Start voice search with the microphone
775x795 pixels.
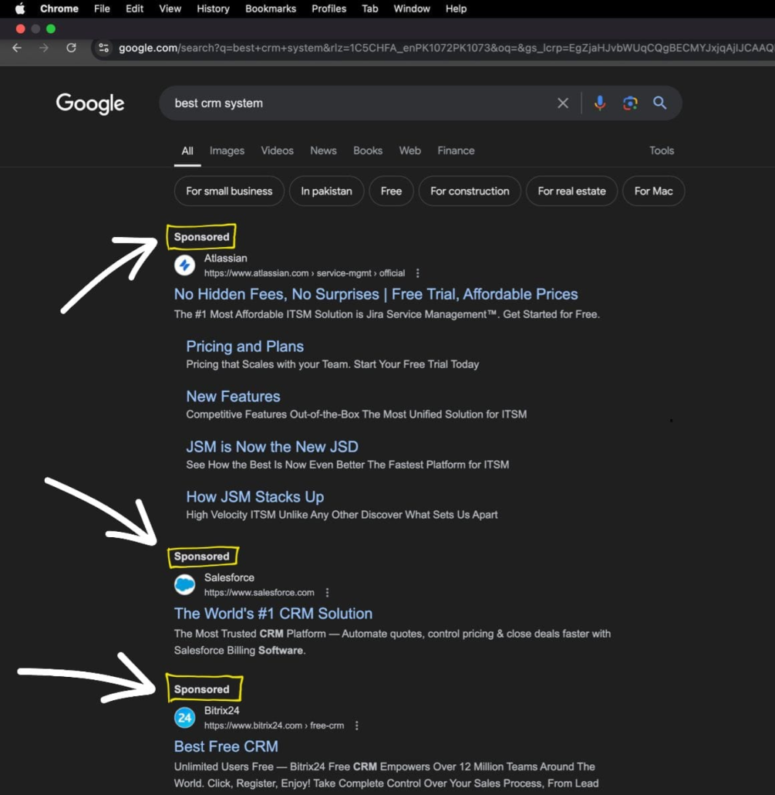click(x=600, y=103)
